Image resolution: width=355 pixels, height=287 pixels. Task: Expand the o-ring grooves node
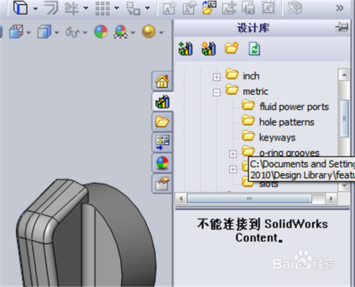[233, 153]
